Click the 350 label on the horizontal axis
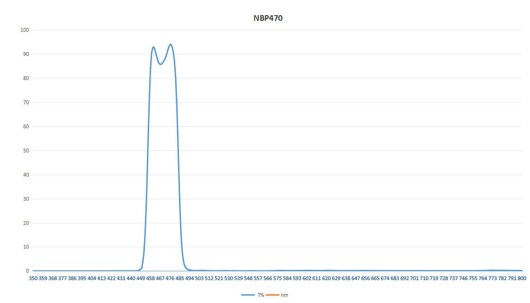 [33, 279]
